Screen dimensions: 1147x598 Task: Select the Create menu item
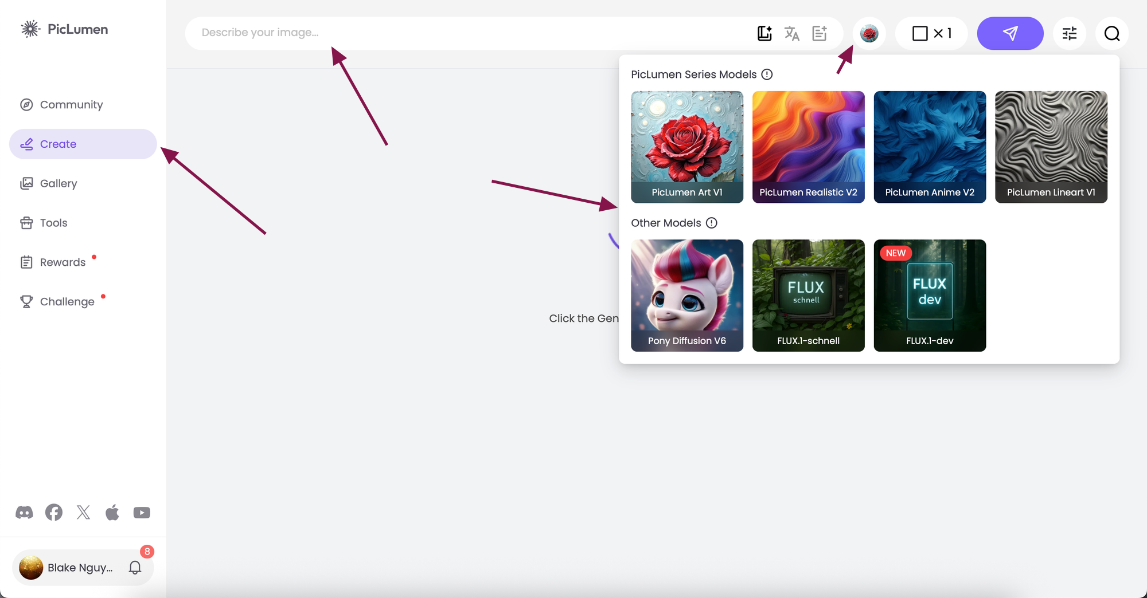coord(83,144)
